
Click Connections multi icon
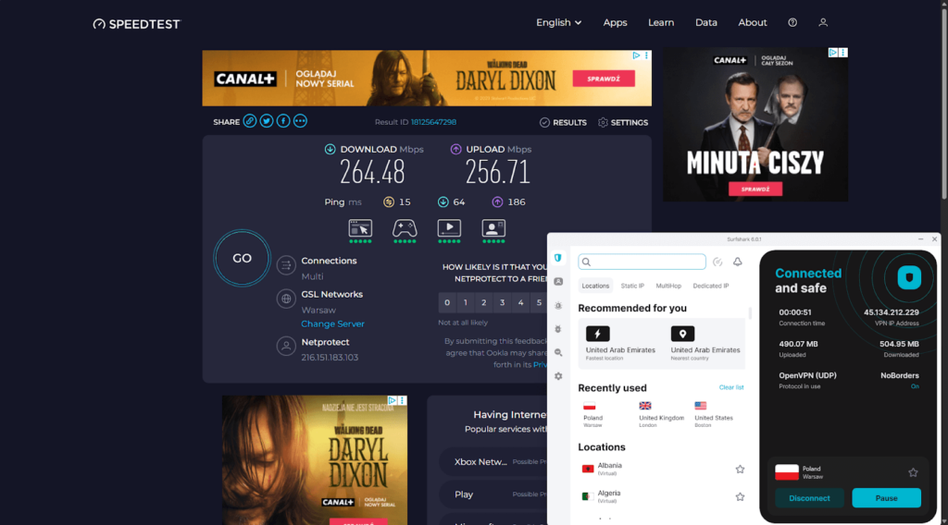click(x=286, y=265)
